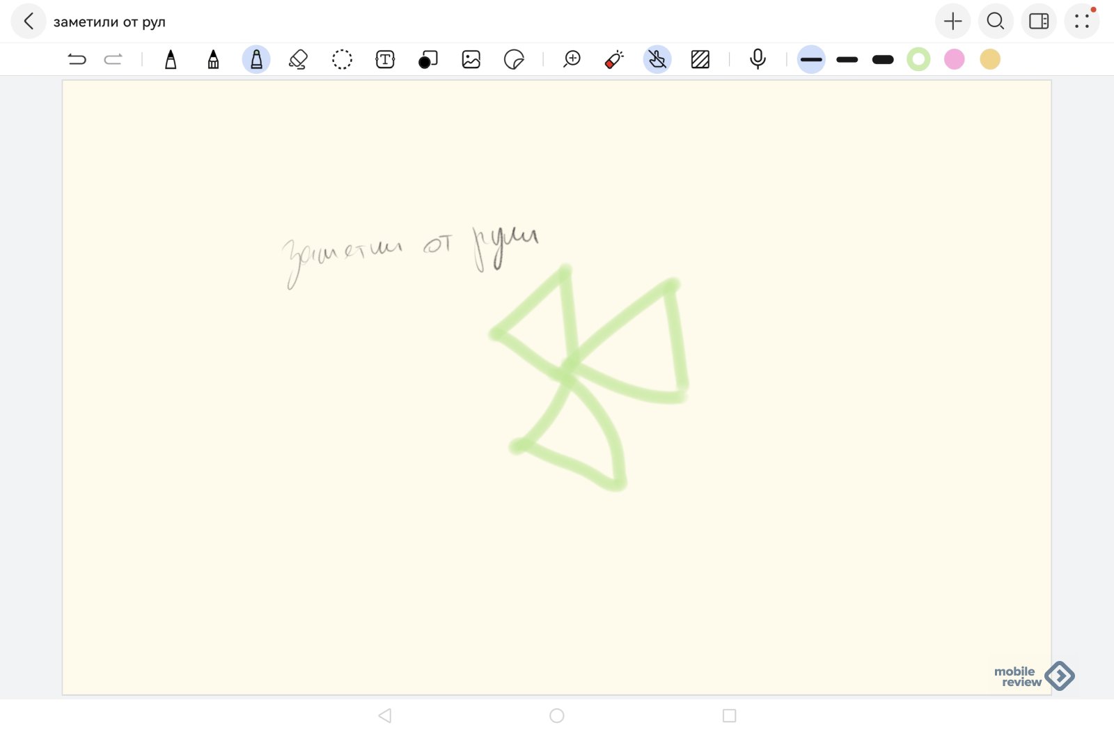1114x732 pixels.
Task: Undo the last stroke
Action: 77,60
